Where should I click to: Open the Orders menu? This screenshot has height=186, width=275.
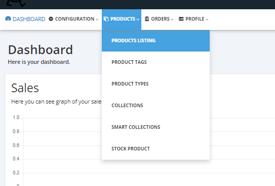click(x=159, y=19)
